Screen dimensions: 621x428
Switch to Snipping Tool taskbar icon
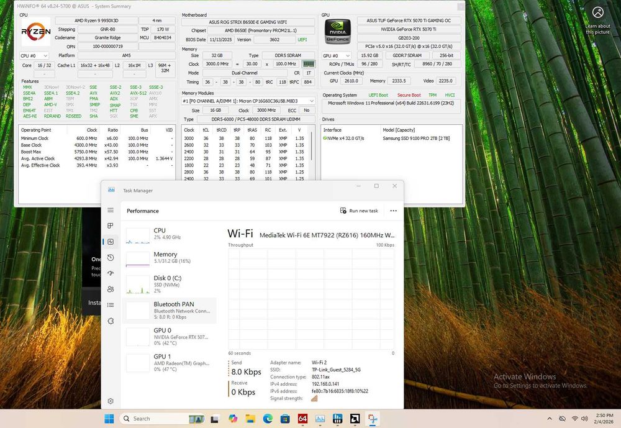pos(372,419)
